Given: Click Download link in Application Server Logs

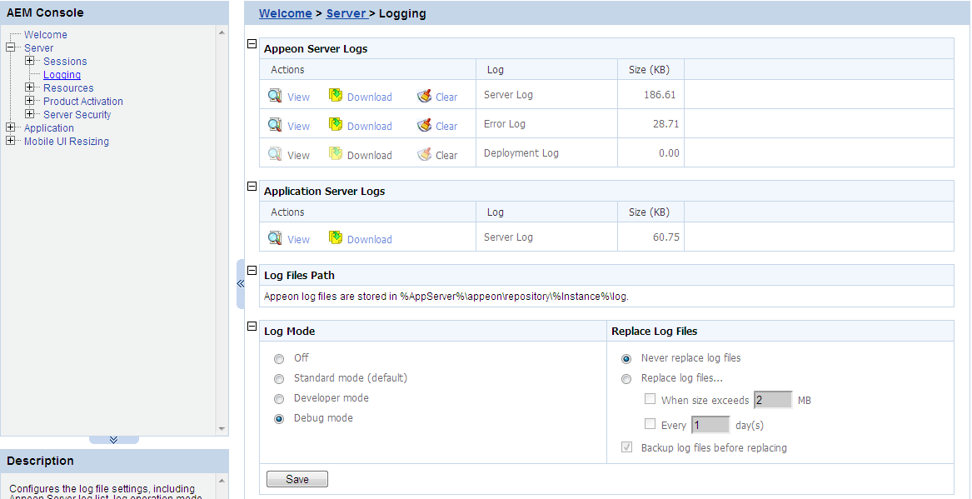Looking at the screenshot, I should click(370, 240).
